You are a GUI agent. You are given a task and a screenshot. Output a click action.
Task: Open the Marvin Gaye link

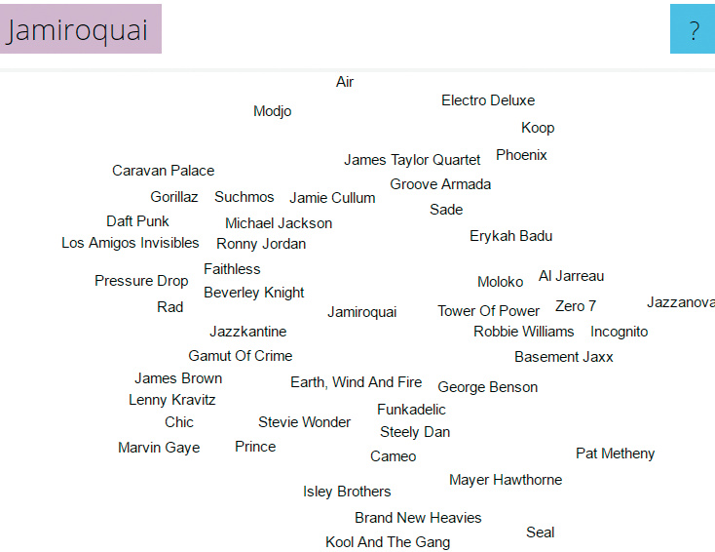159,448
